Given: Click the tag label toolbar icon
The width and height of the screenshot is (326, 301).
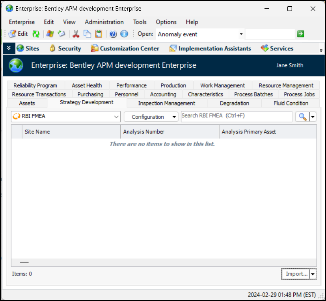Looking at the screenshot, I should tap(61, 33).
